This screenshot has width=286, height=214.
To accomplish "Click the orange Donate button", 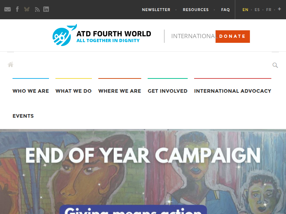I will tap(233, 36).
